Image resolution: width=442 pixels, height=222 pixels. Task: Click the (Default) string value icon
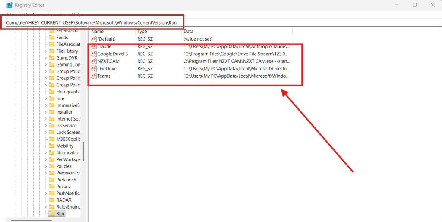94,39
